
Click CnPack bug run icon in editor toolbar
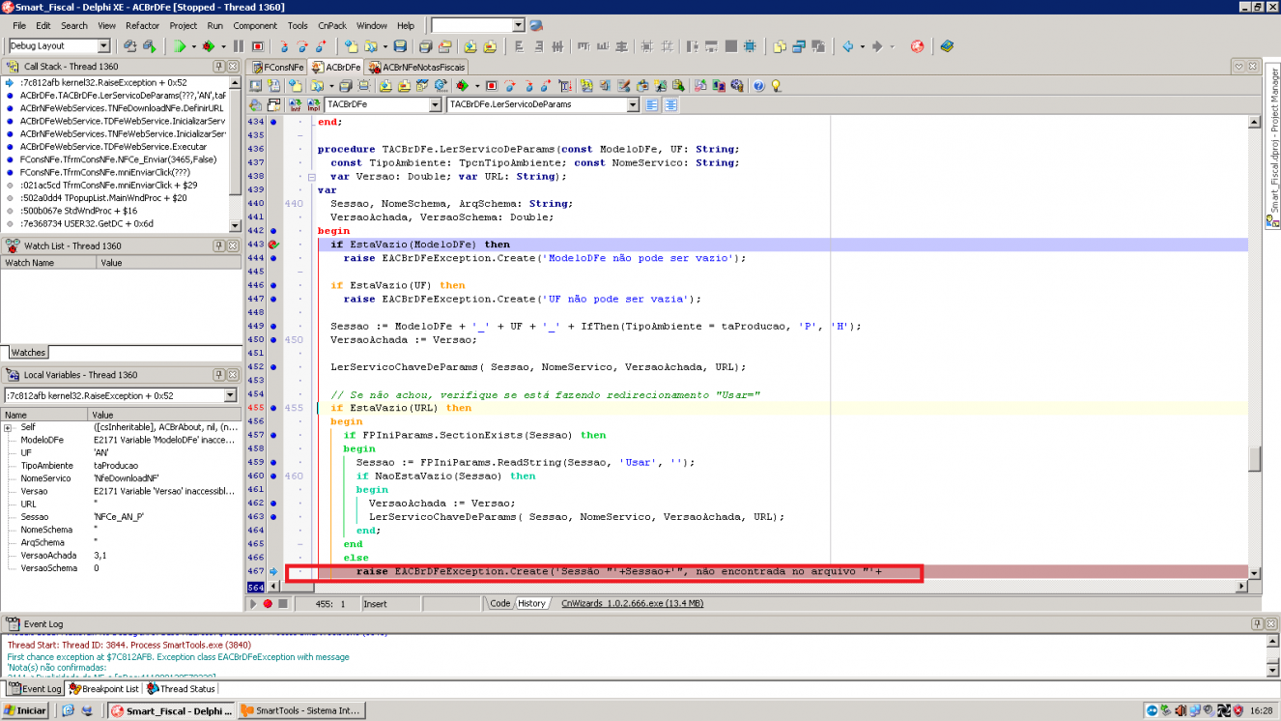pyautogui.click(x=462, y=86)
